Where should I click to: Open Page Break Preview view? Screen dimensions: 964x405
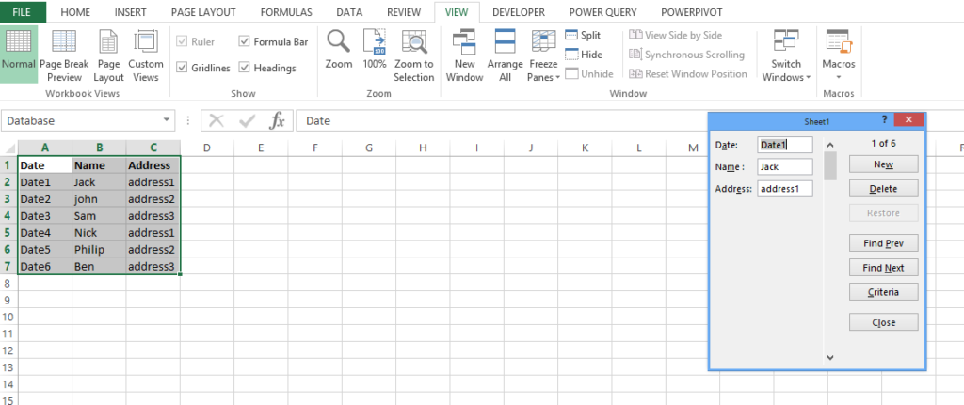(x=64, y=54)
